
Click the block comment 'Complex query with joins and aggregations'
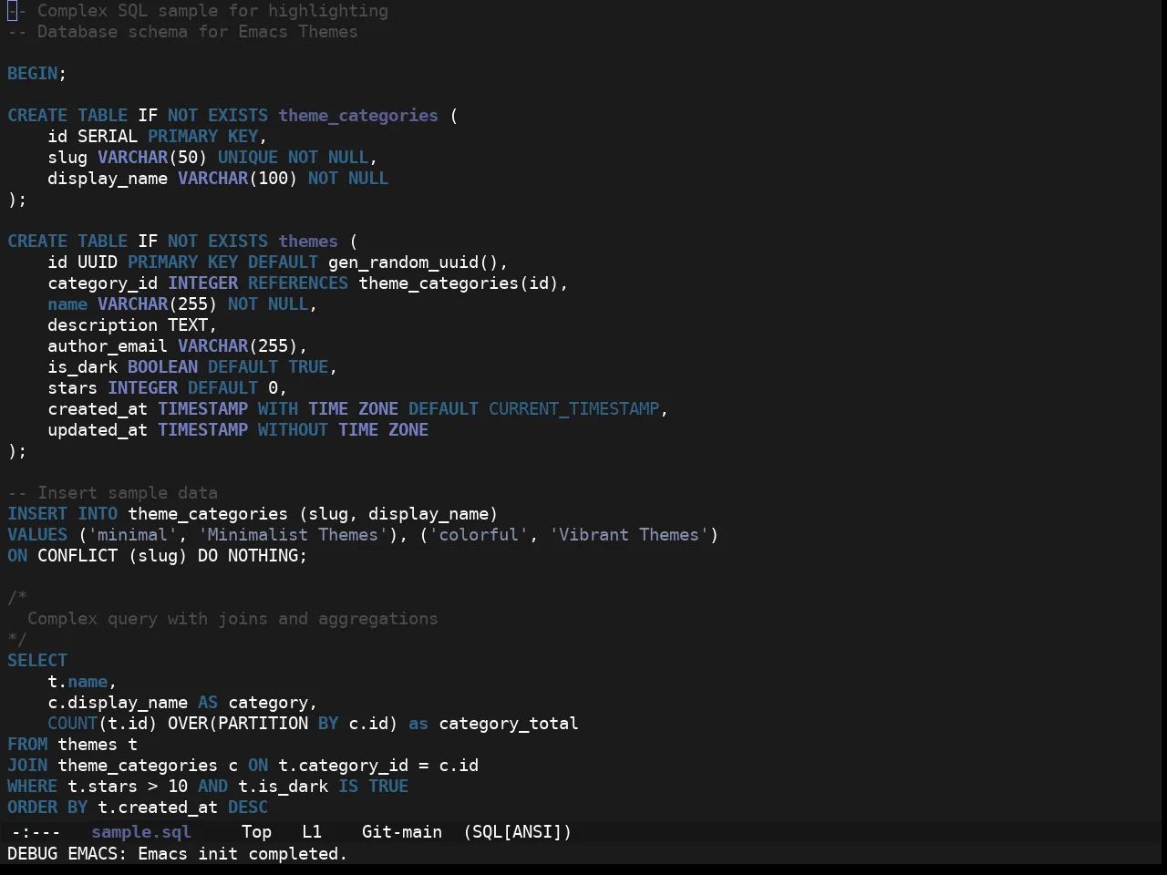[x=232, y=618]
